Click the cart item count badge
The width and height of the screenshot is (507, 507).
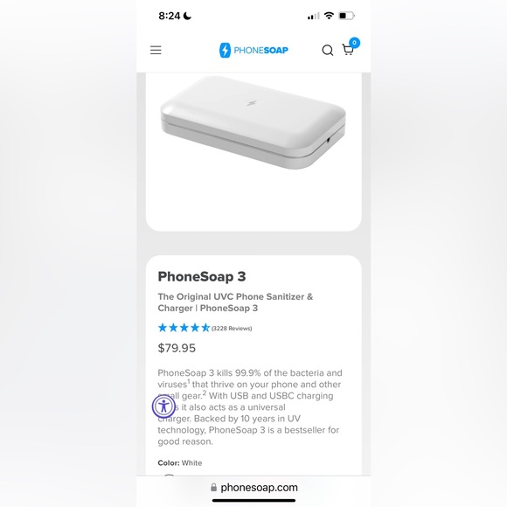tap(354, 43)
